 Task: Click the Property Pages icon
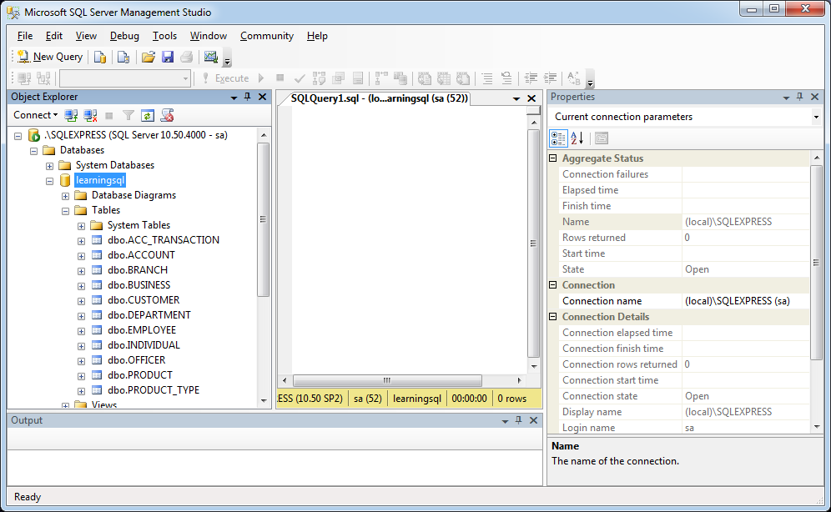coord(602,138)
